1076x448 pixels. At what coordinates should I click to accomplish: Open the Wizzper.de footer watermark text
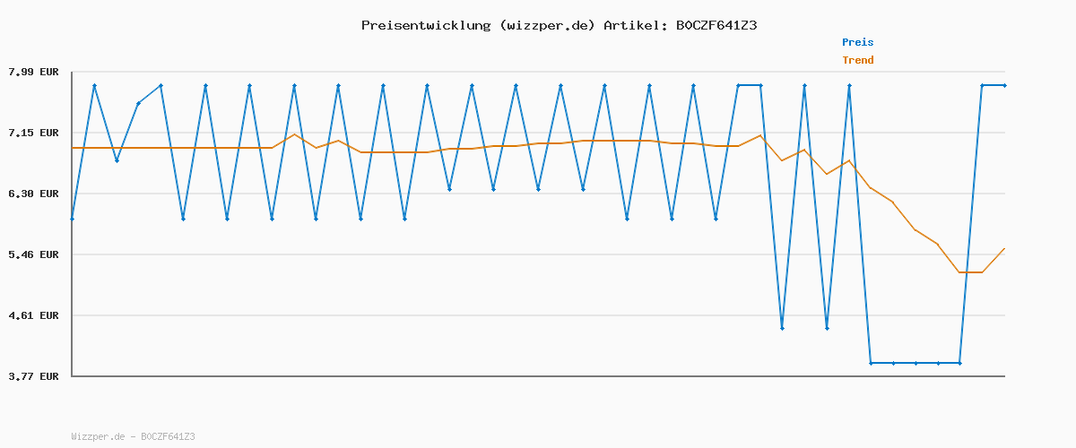(x=133, y=436)
